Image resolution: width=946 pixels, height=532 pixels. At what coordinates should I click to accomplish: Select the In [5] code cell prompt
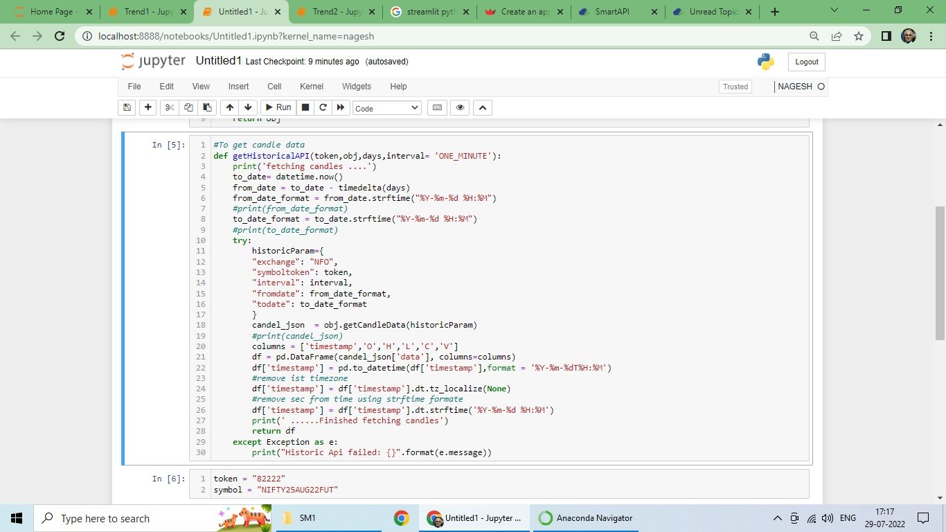pyautogui.click(x=168, y=145)
